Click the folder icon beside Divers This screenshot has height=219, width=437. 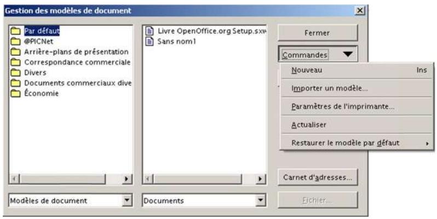[15, 73]
